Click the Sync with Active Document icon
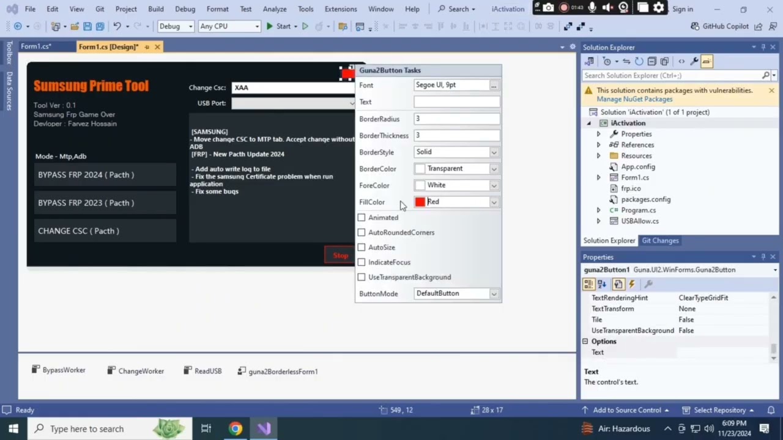This screenshot has width=783, height=440. [x=626, y=61]
